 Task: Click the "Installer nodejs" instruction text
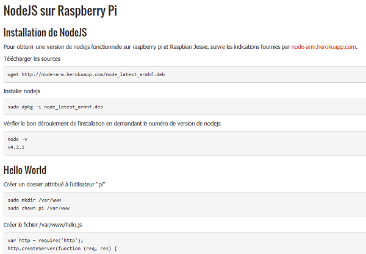click(22, 91)
